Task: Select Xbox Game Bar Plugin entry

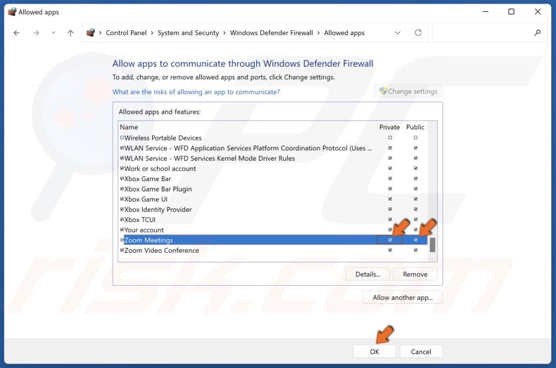Action: tap(273, 189)
